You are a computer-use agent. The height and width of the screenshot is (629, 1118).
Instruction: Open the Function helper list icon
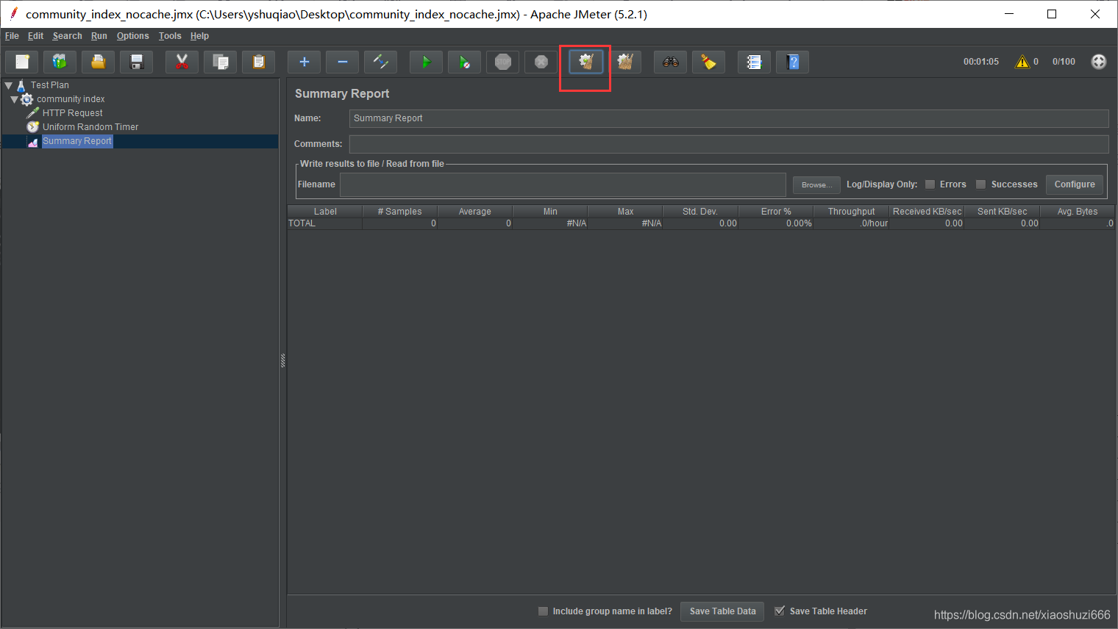click(754, 62)
